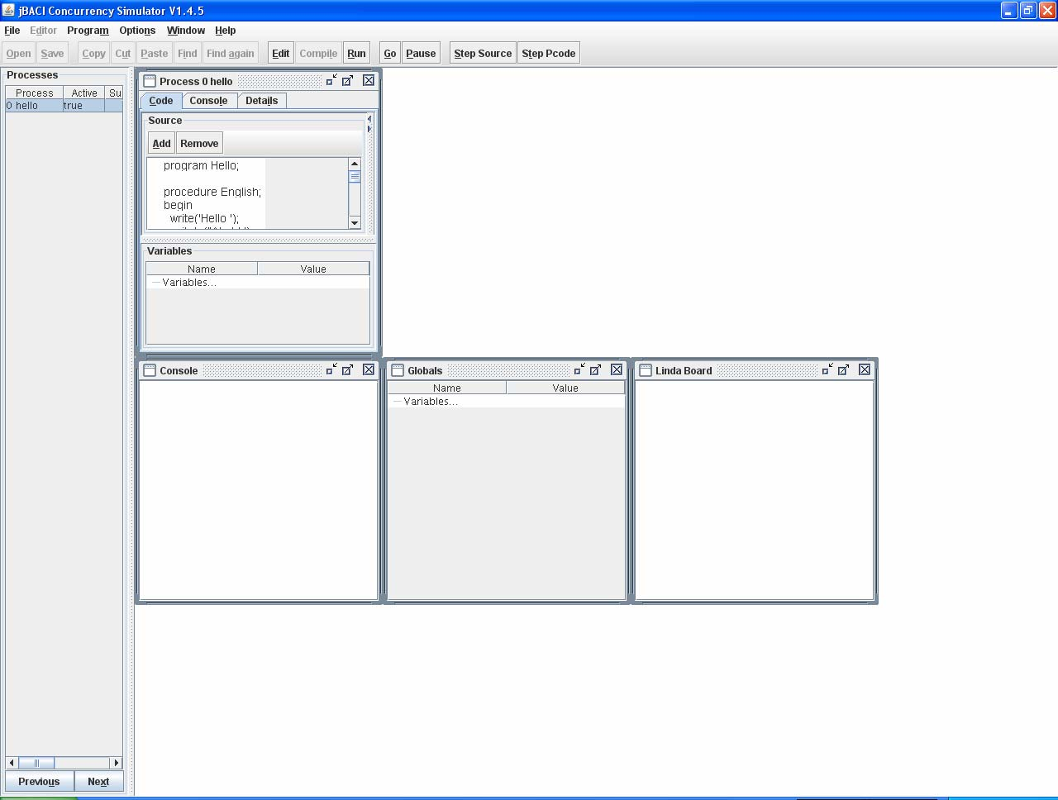Click the Run toolbar button
Screen dimensions: 1058x800
[356, 53]
